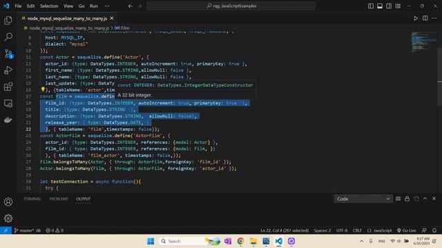442x248 pixels.
Task: Open the Manage settings gear
Action: 8,218
